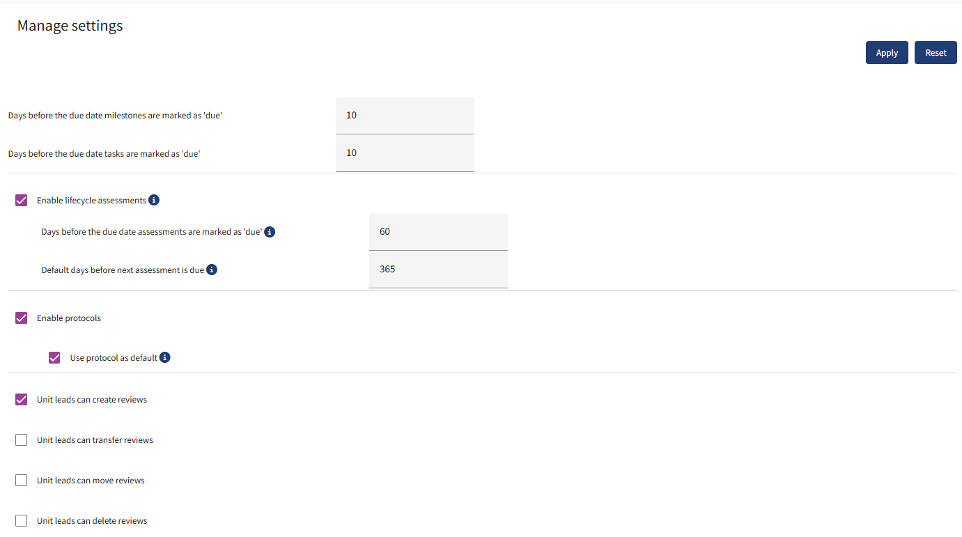The height and width of the screenshot is (537, 962).
Task: Click the 'Days before the due date milestones' label
Action: [x=115, y=116]
